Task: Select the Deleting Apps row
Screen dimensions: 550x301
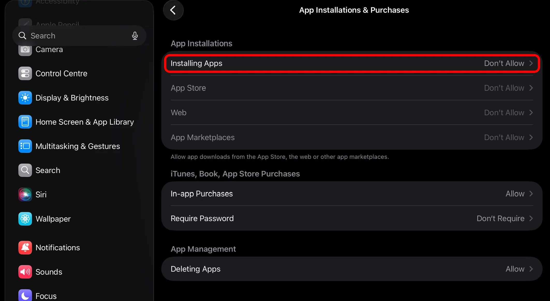Action: click(x=352, y=269)
